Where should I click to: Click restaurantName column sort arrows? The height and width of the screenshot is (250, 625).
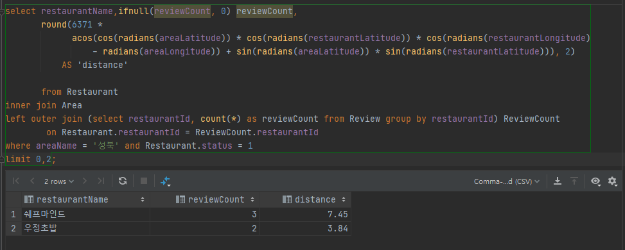(143, 199)
